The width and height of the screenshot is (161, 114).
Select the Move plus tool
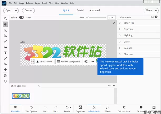coord(5,70)
